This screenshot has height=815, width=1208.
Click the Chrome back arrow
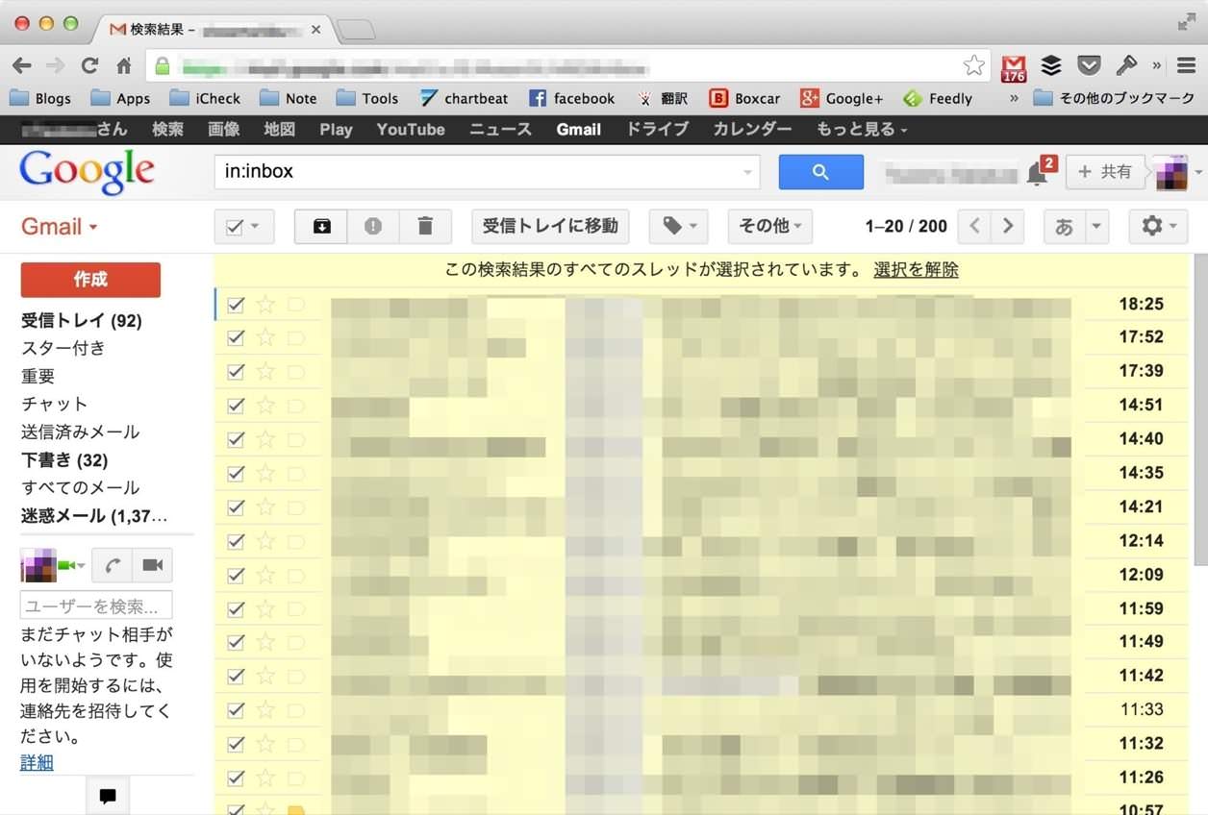pyautogui.click(x=22, y=65)
